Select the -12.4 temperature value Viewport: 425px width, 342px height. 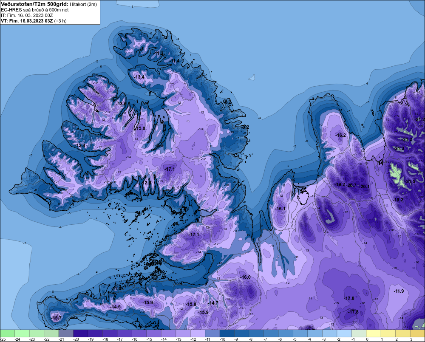(x=80, y=146)
